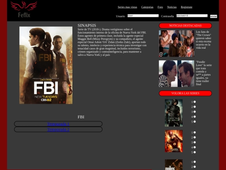Rate Arrow with 4 radio button
This screenshot has width=226, height=170.
coord(195,117)
